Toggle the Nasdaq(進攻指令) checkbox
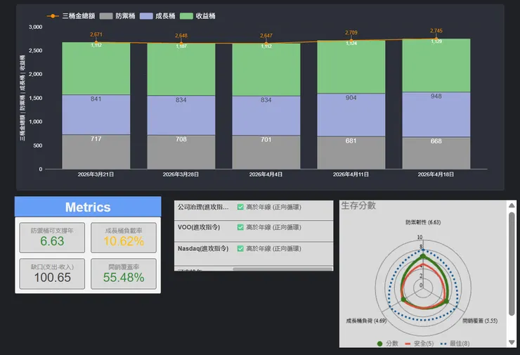This screenshot has height=355, width=520. pos(240,249)
